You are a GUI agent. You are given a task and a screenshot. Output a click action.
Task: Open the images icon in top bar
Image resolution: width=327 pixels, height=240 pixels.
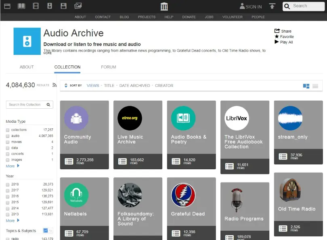[x=78, y=6]
